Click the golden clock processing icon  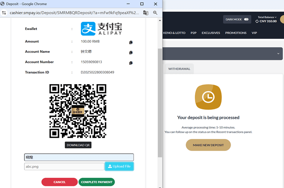pos(208,97)
